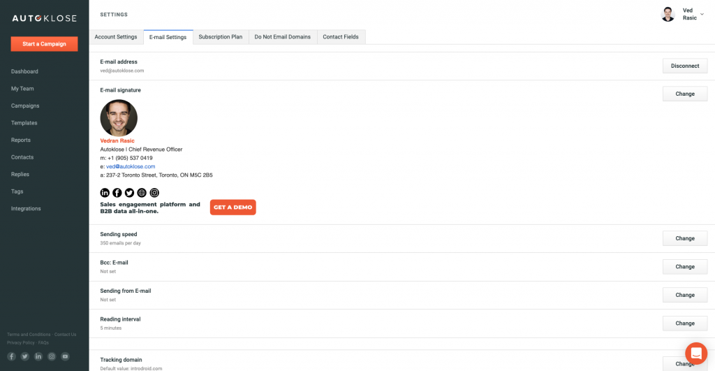Open the Subscription Plan tab
Image resolution: width=715 pixels, height=371 pixels.
coord(220,37)
